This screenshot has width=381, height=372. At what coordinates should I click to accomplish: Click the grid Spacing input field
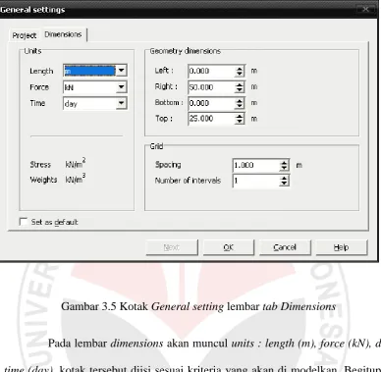(x=256, y=165)
